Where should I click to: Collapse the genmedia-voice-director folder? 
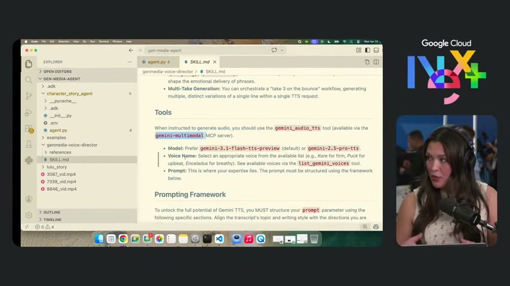pos(72,145)
